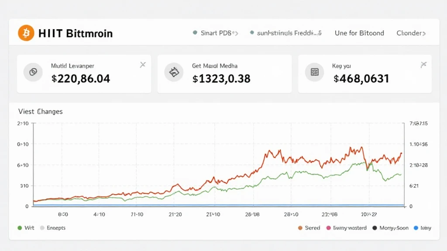
Task: Click the Mutid Levanper card's round icon
Action: pyautogui.click(x=33, y=72)
